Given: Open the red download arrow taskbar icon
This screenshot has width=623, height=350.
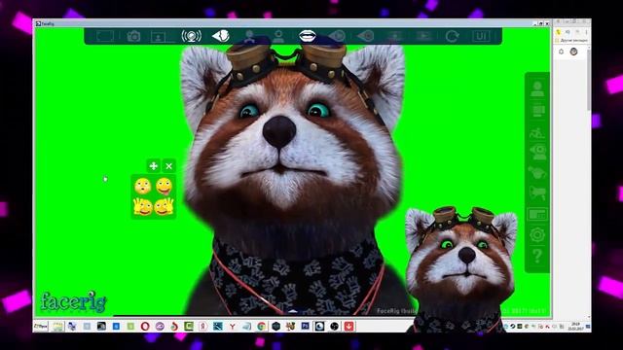Looking at the screenshot, I should point(348,327).
